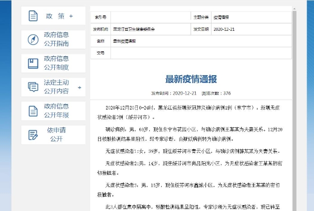
Task: Click paragraph starting 无症状感染者2:男，14岁
Action: click(x=190, y=168)
